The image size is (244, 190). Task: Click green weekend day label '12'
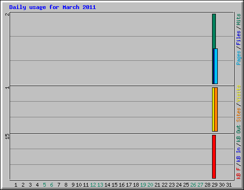click(x=93, y=185)
